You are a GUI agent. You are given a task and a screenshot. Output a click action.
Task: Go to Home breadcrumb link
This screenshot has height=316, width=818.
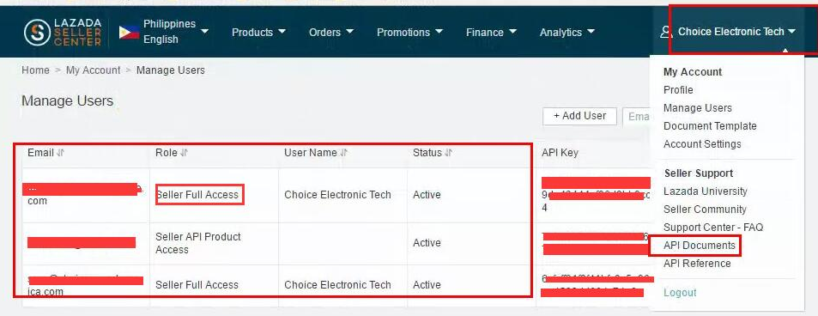pos(35,70)
